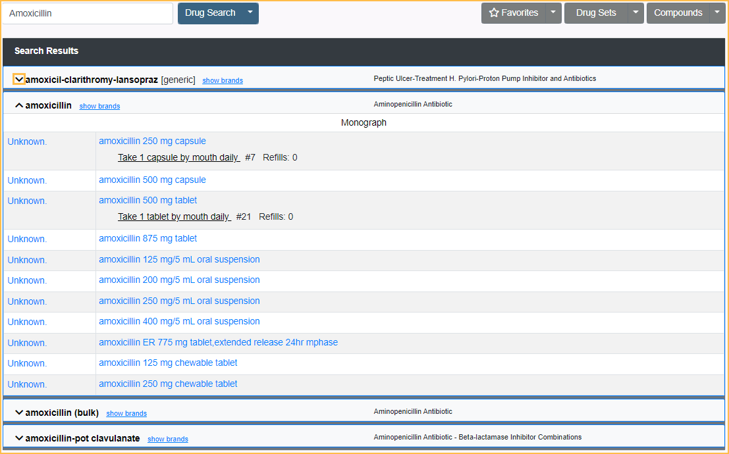Click into the drug search text field
Viewport: 729px width, 454px height.
pos(88,13)
